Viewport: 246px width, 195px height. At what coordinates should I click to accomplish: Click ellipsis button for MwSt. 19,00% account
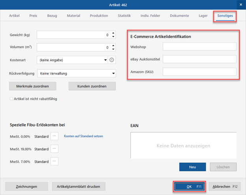[54, 149]
